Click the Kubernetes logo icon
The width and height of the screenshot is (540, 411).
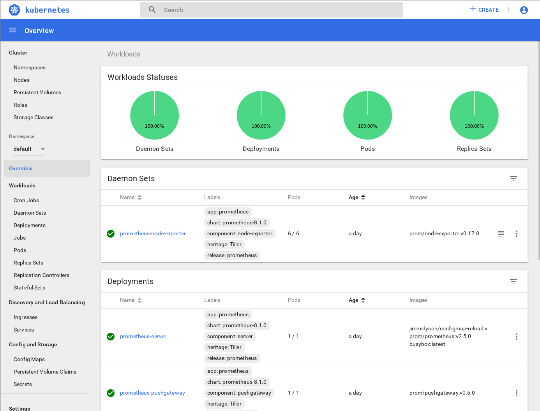pos(14,10)
